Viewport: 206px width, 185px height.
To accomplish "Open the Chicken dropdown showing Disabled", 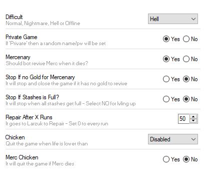I will tap(173, 139).
